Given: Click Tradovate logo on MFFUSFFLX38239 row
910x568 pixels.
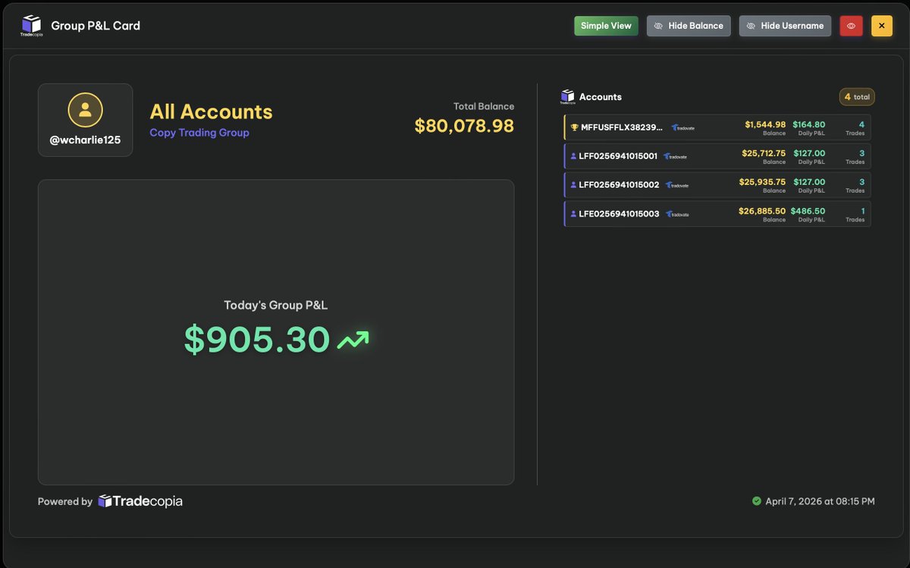Looking at the screenshot, I should coord(682,127).
